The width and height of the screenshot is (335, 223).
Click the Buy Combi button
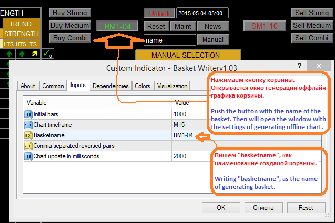[70, 38]
